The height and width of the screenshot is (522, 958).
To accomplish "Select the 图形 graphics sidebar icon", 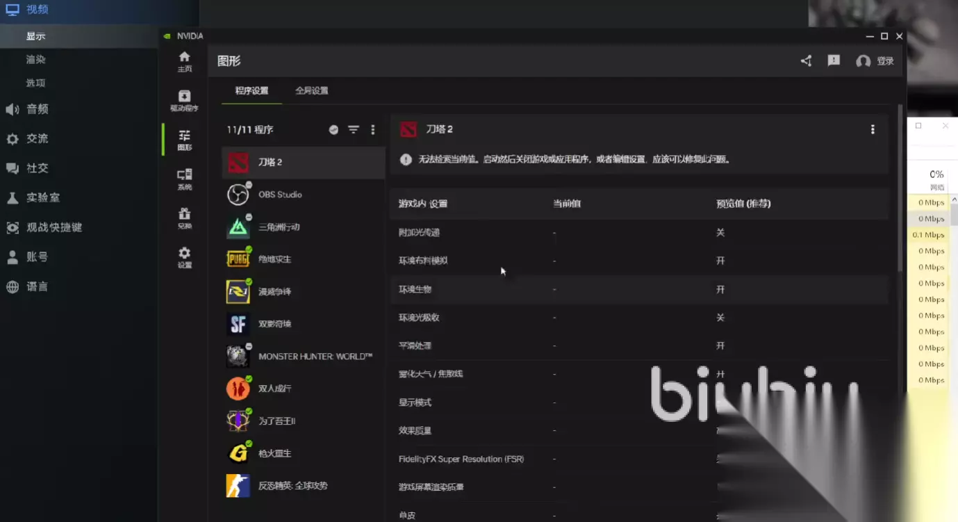I will (x=184, y=140).
